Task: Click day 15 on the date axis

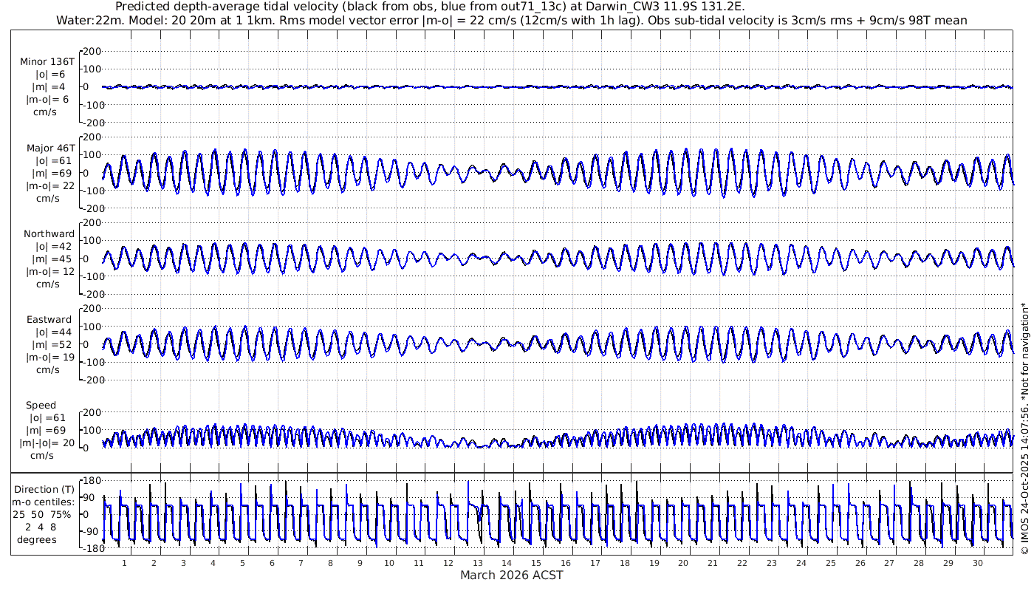Action: 537,563
